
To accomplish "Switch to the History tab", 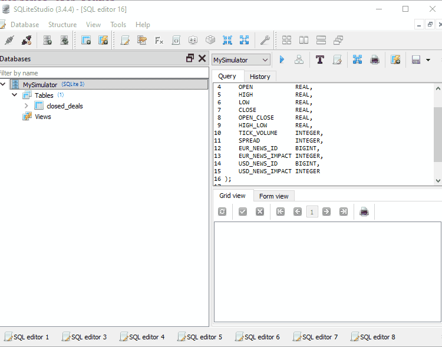I will [260, 77].
